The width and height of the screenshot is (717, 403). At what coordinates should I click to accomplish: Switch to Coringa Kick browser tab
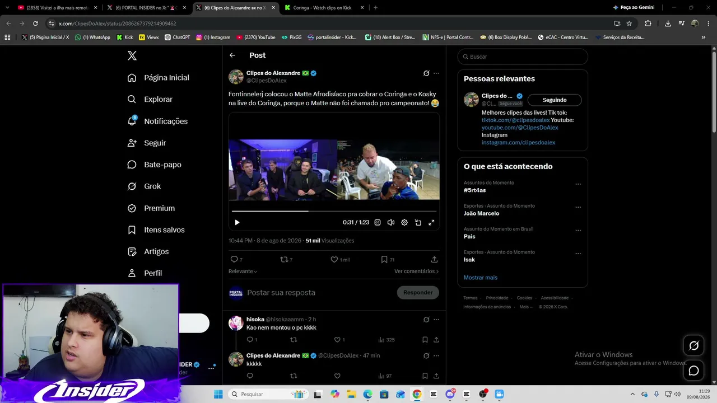click(325, 8)
